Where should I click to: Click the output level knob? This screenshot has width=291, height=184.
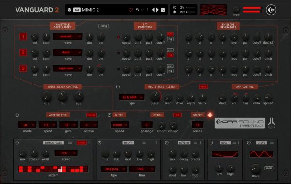[236, 10]
